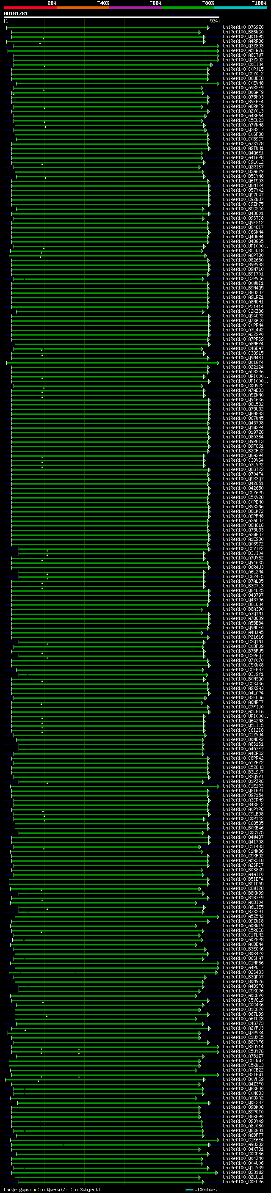Open hit UniRef100_B7G9Z6
The image size is (271, 1193).
tap(243, 28)
